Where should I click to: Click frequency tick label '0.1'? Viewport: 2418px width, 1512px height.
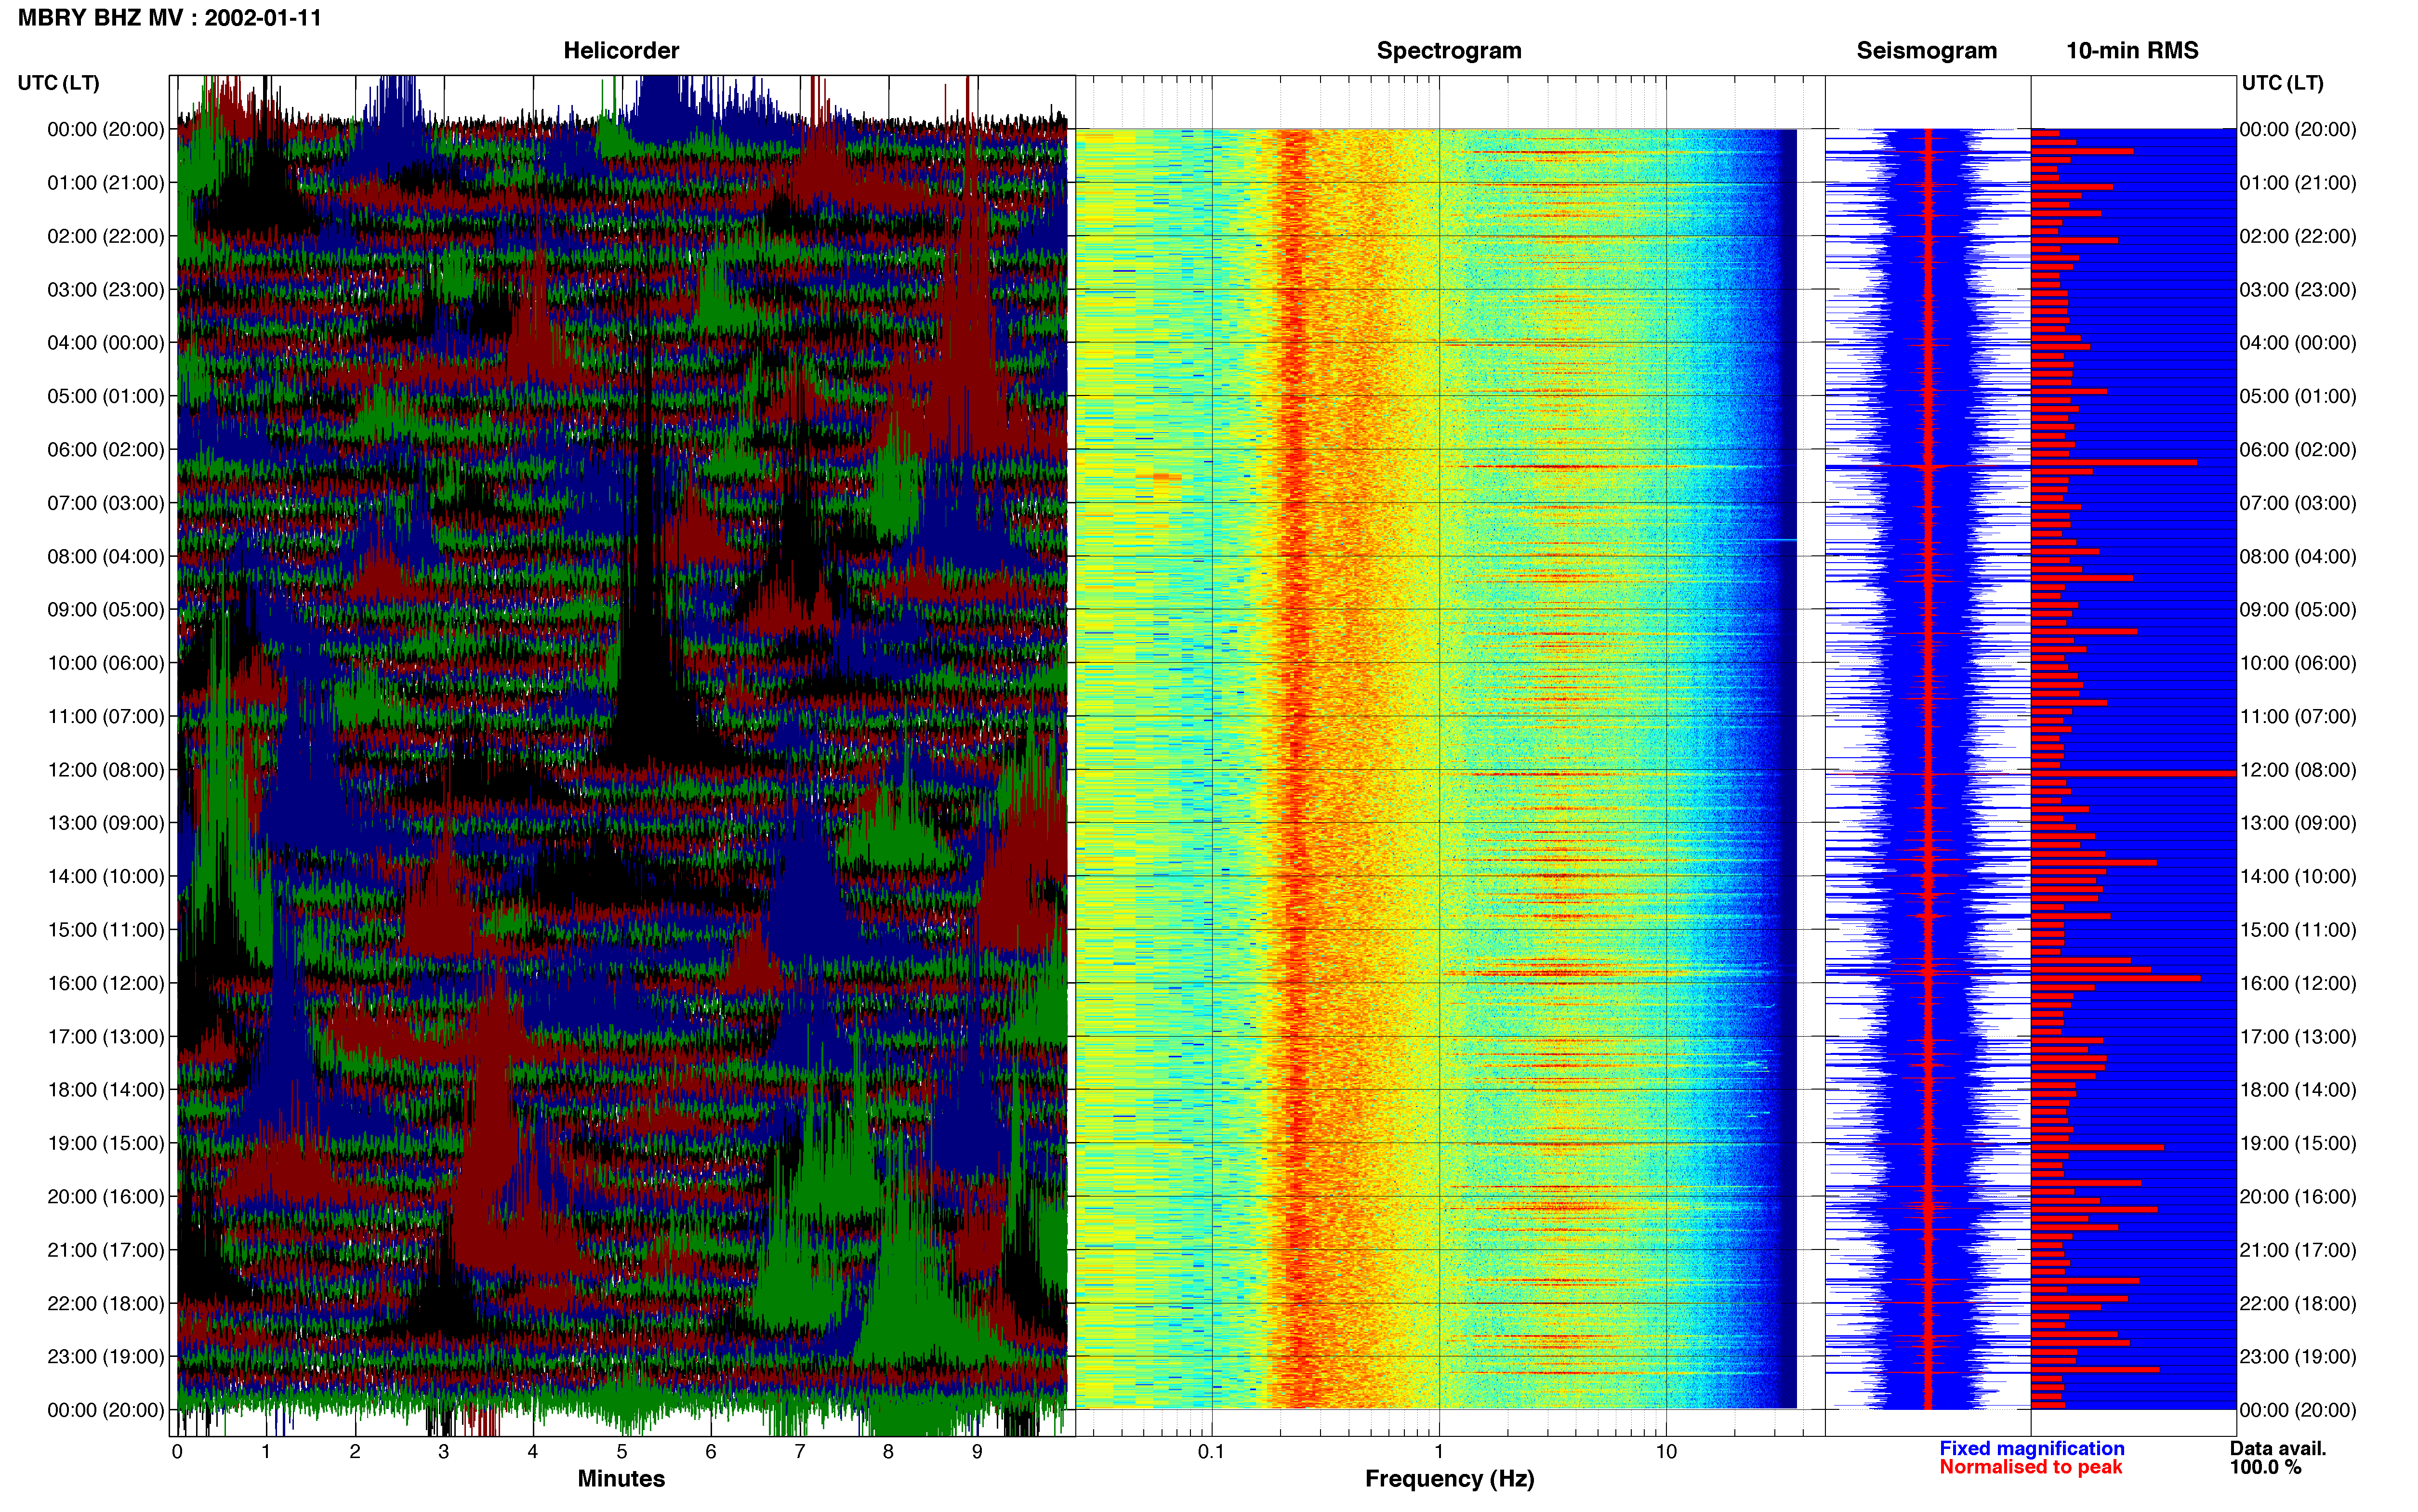(x=1211, y=1451)
